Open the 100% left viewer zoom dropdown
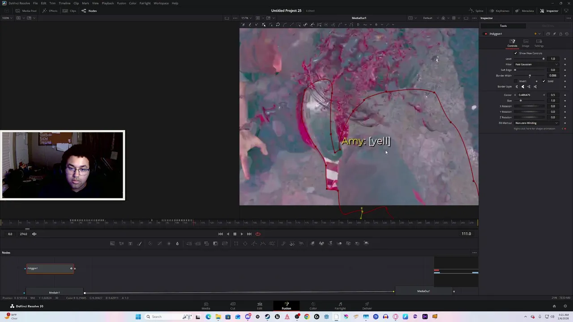 tap(7, 18)
